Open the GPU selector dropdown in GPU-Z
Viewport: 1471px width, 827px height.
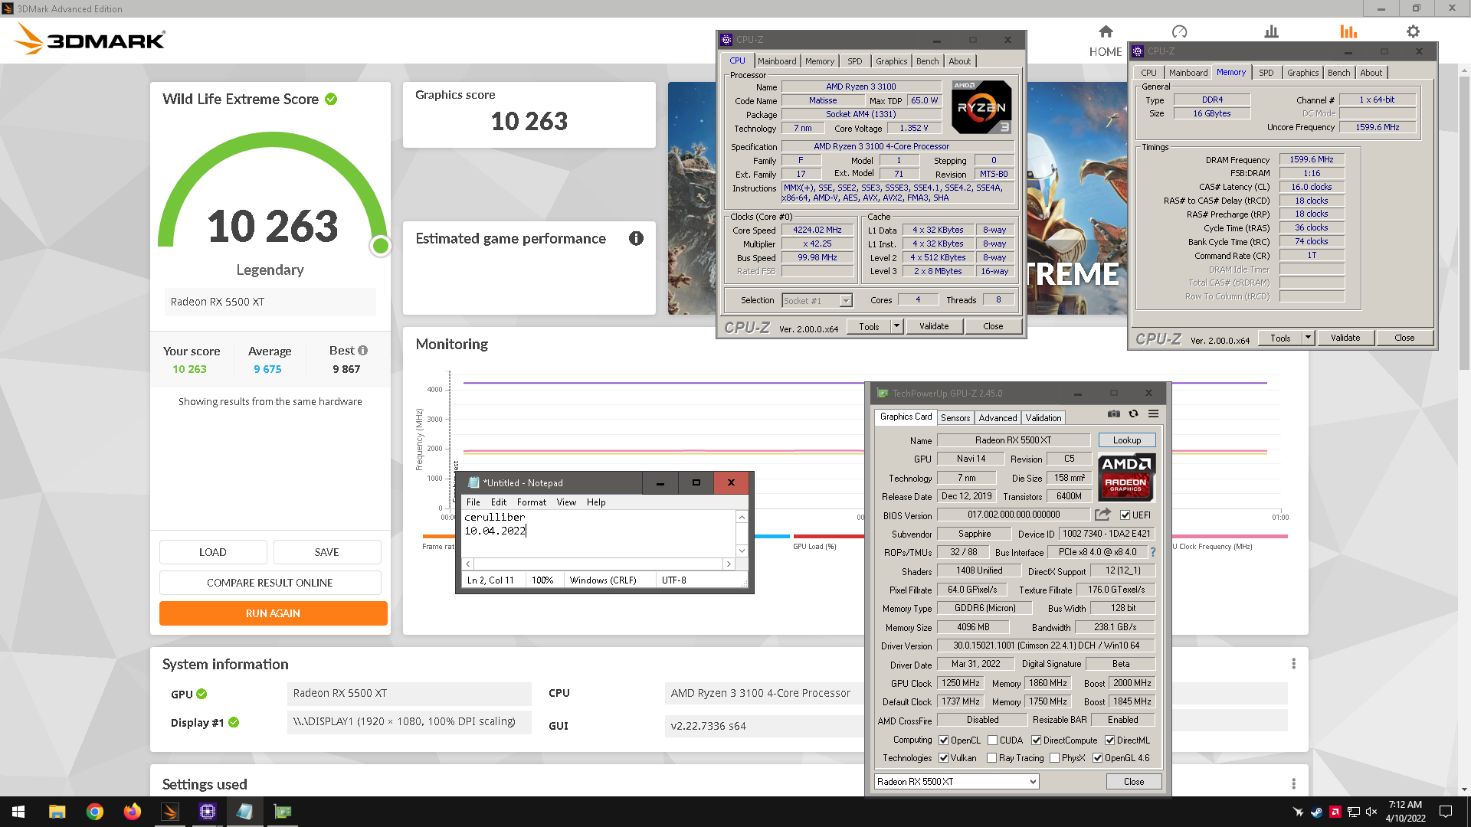click(x=957, y=782)
